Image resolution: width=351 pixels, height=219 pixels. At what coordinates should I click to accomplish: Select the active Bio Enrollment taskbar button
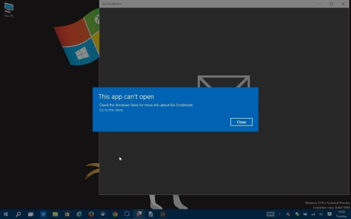(139, 214)
